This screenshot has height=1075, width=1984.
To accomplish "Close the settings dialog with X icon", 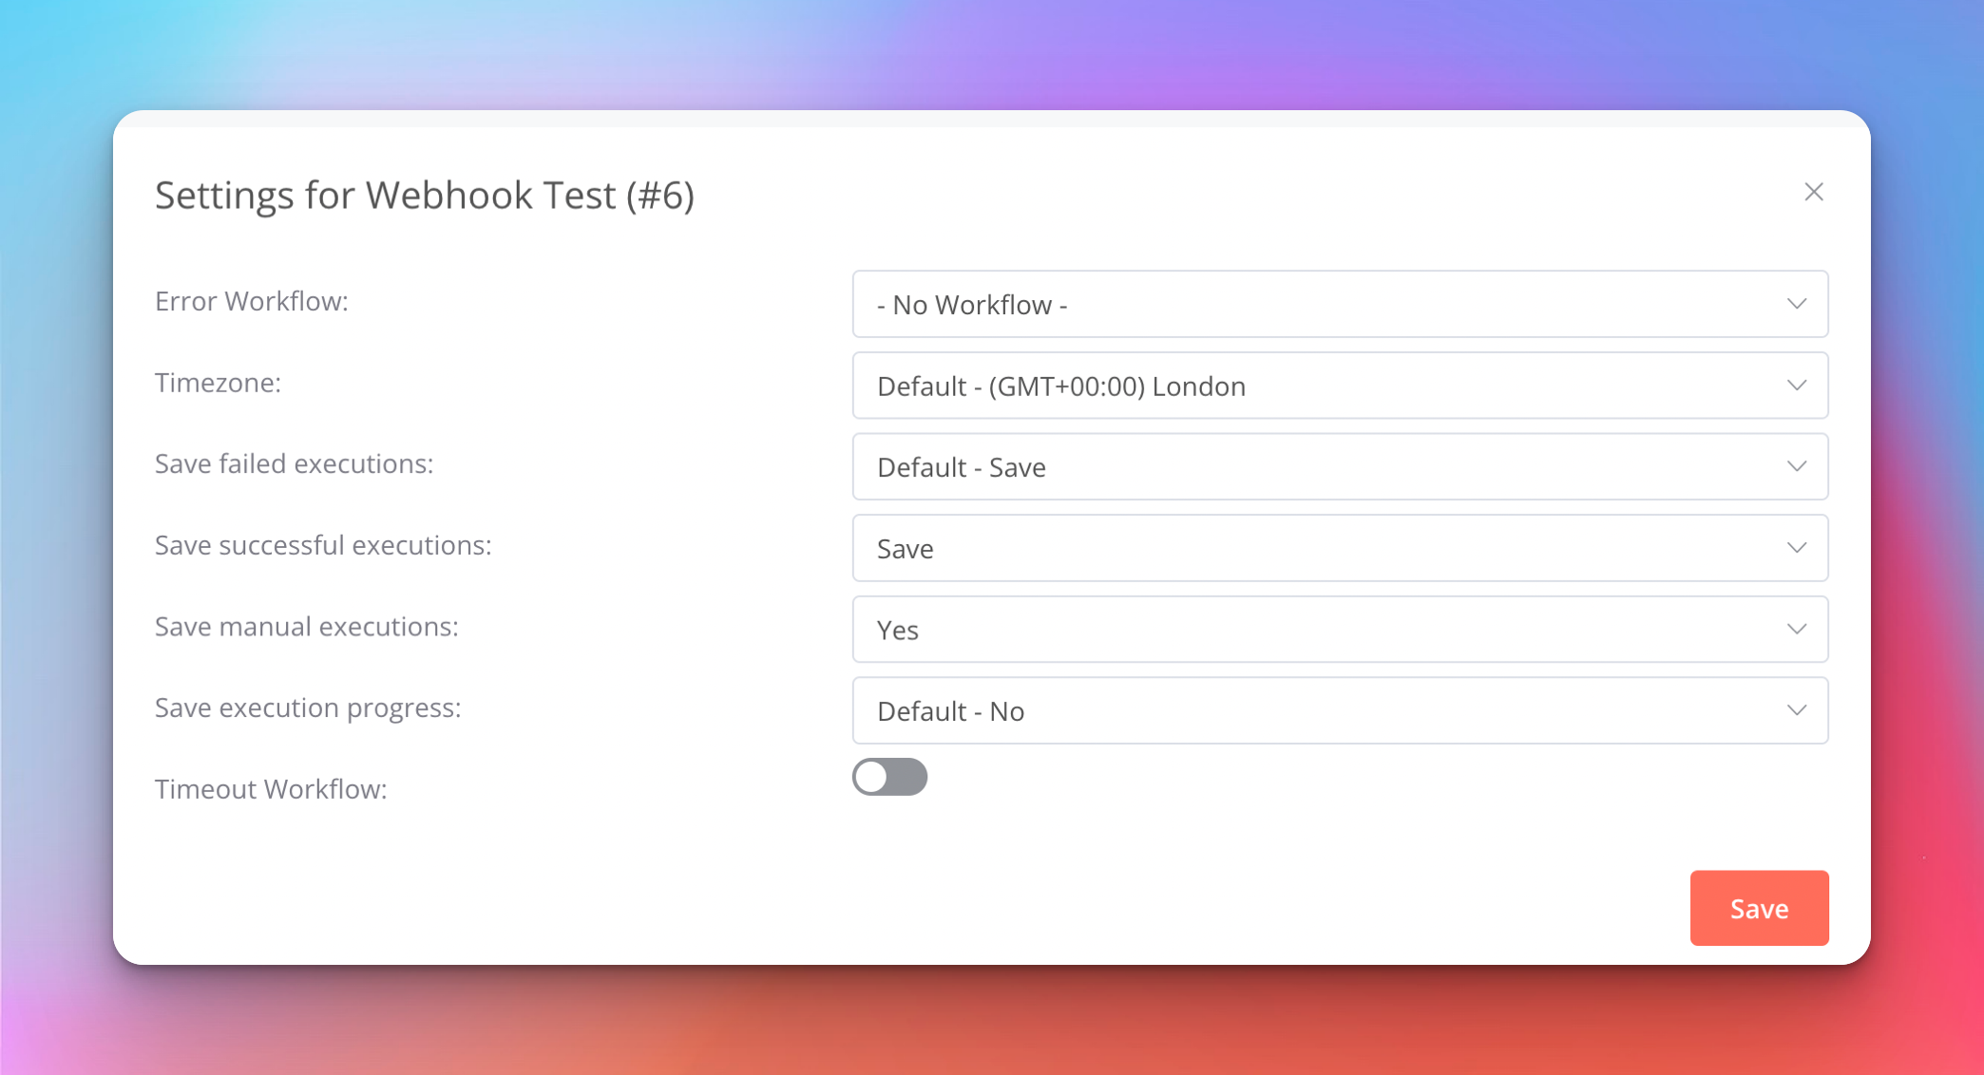I will [x=1813, y=192].
